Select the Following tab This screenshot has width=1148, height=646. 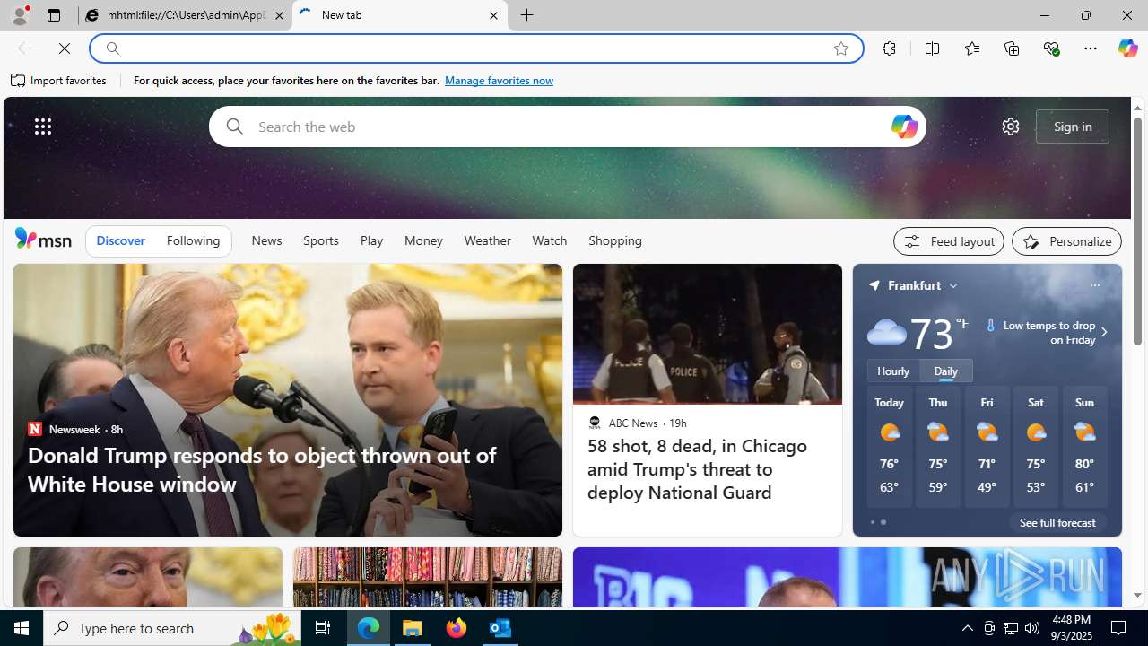click(193, 240)
